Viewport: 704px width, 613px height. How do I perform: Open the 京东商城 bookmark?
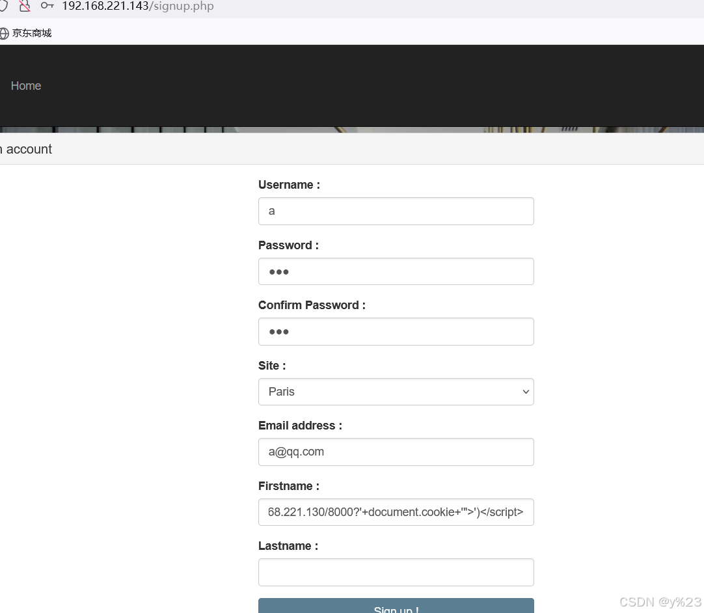click(x=26, y=33)
